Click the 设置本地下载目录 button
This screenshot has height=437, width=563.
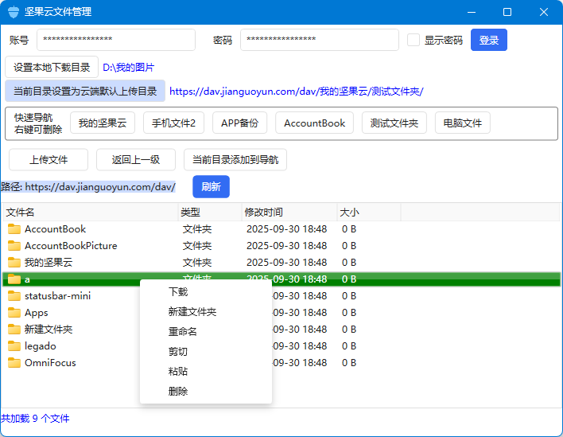tap(52, 68)
